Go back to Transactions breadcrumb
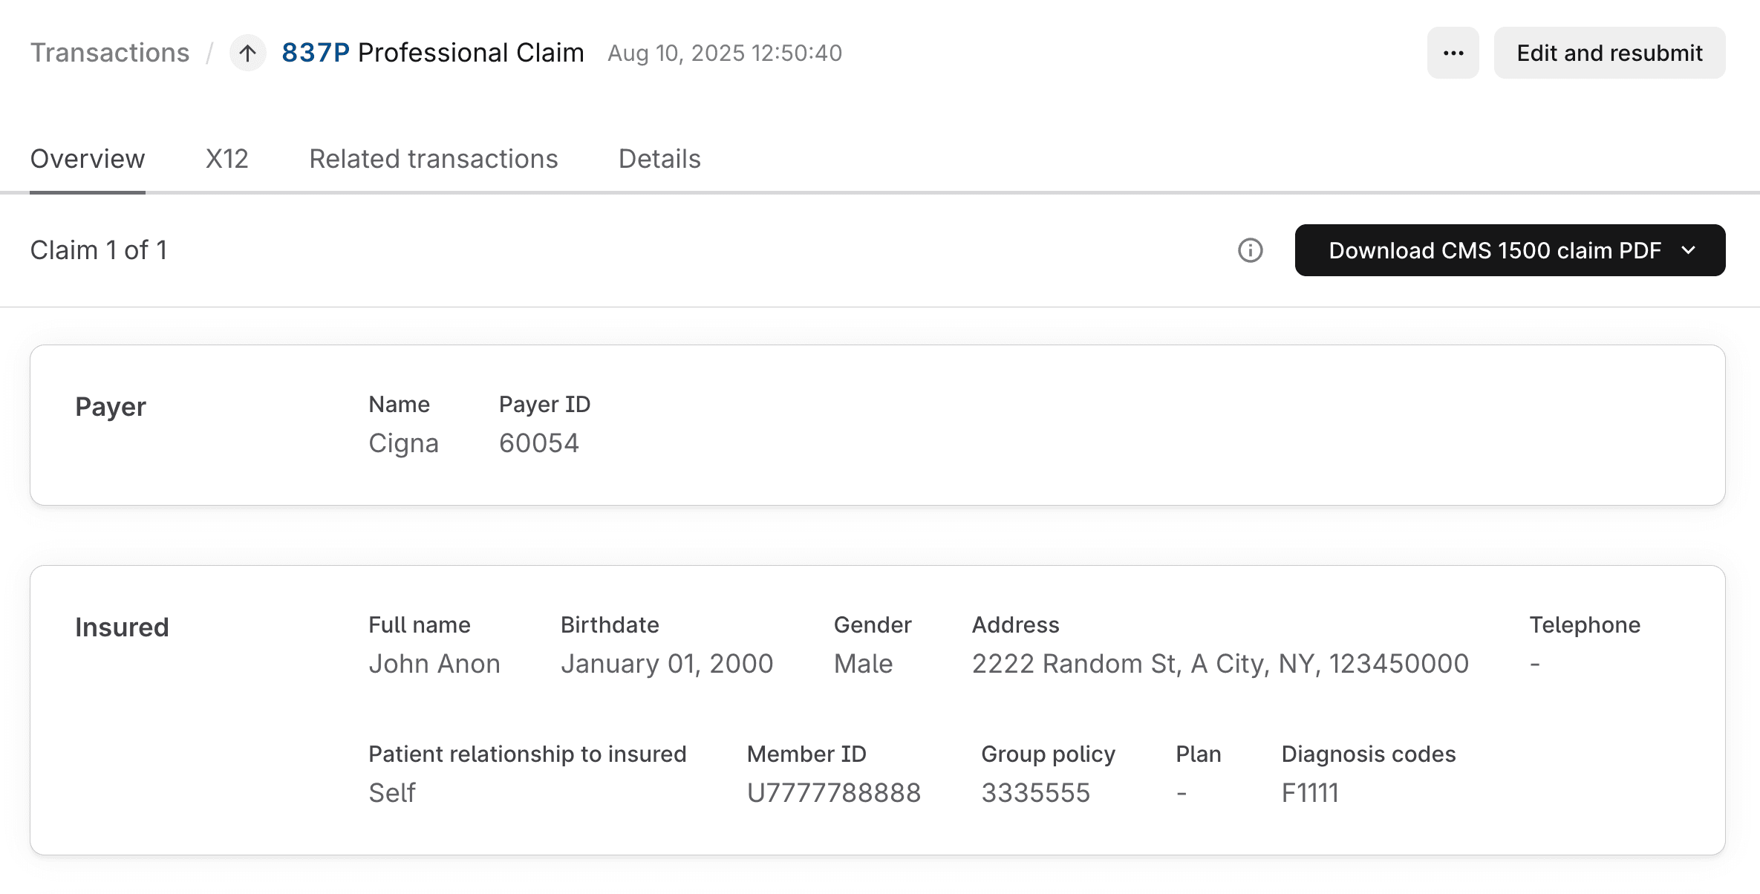 point(110,53)
